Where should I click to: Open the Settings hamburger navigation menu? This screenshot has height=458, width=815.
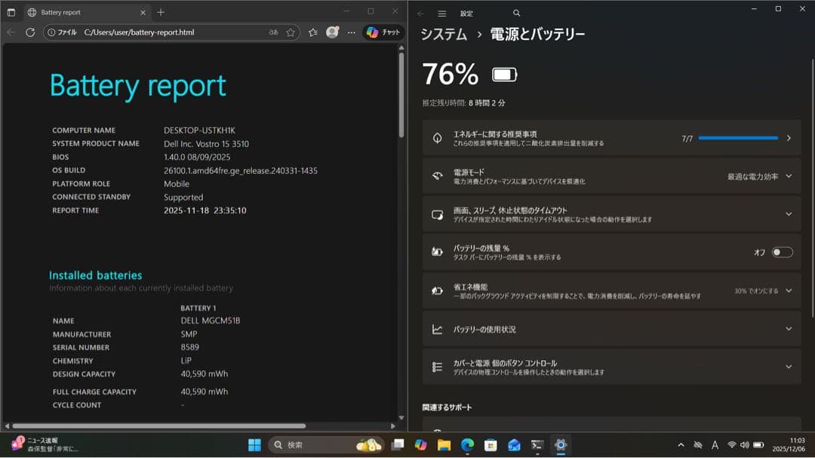pos(442,14)
